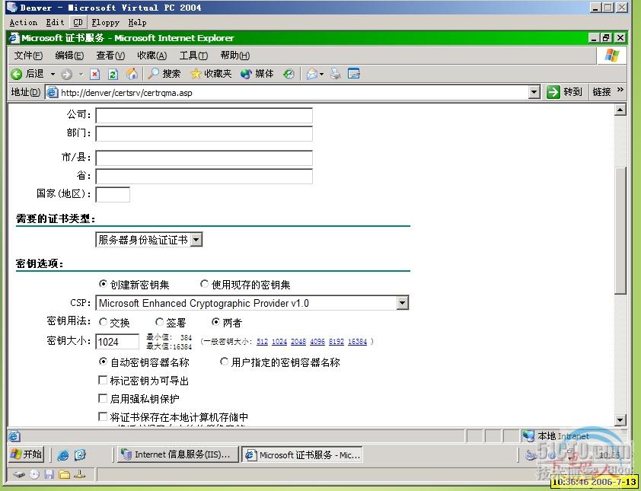Click the vertical scrollbar thumb
The image size is (641, 491).
(620, 230)
